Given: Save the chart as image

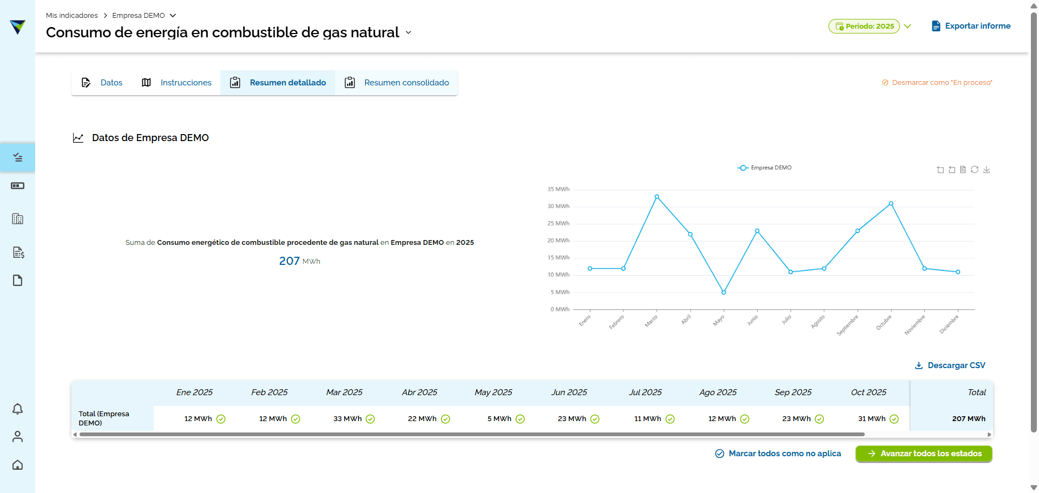Looking at the screenshot, I should point(987,170).
